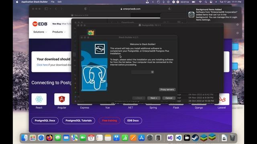
Task: Click the date and time in menu bar
Action: 230,2
